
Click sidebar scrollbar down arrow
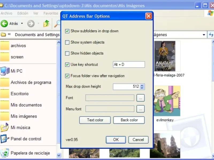(59, 155)
